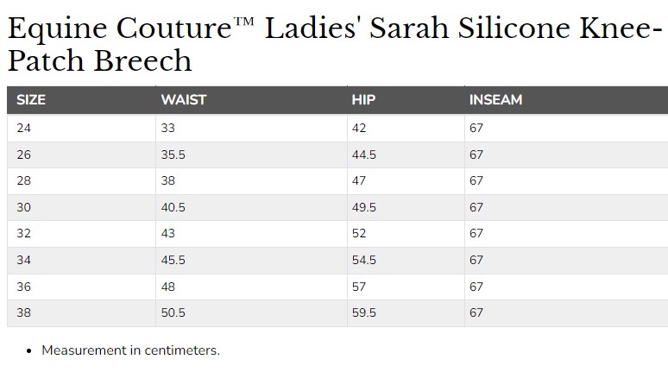Click the hip value 52
This screenshot has width=668, height=372.
tap(359, 234)
